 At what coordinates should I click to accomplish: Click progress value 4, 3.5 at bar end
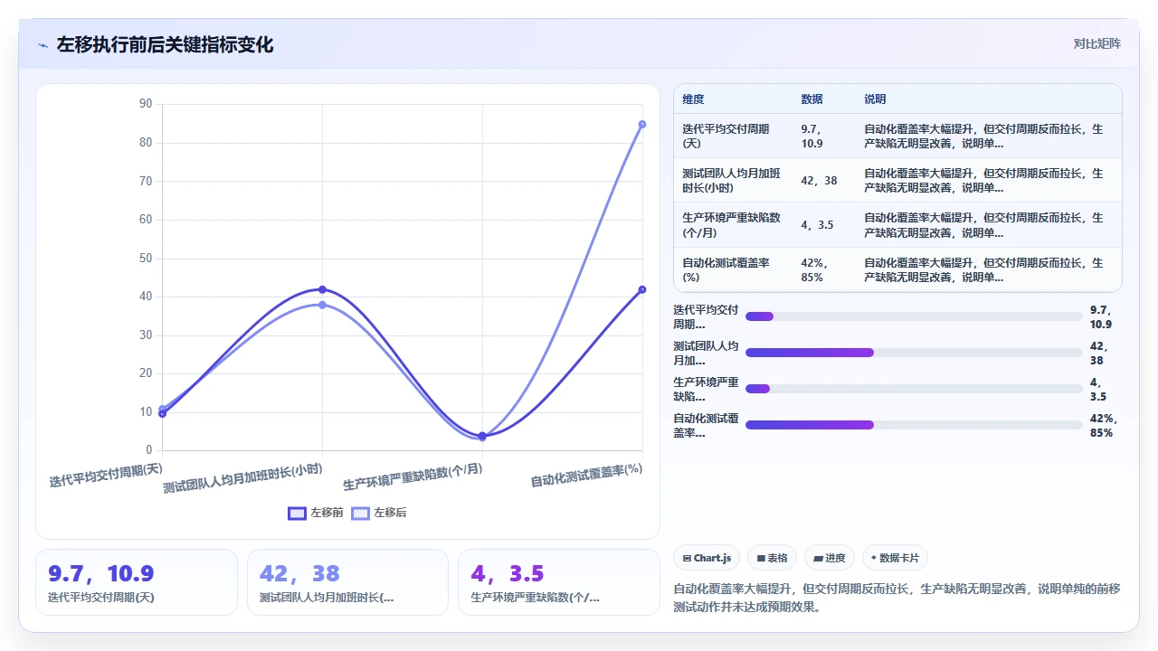[1098, 389]
